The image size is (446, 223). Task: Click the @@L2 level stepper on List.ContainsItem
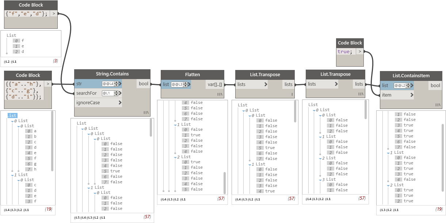(408, 86)
